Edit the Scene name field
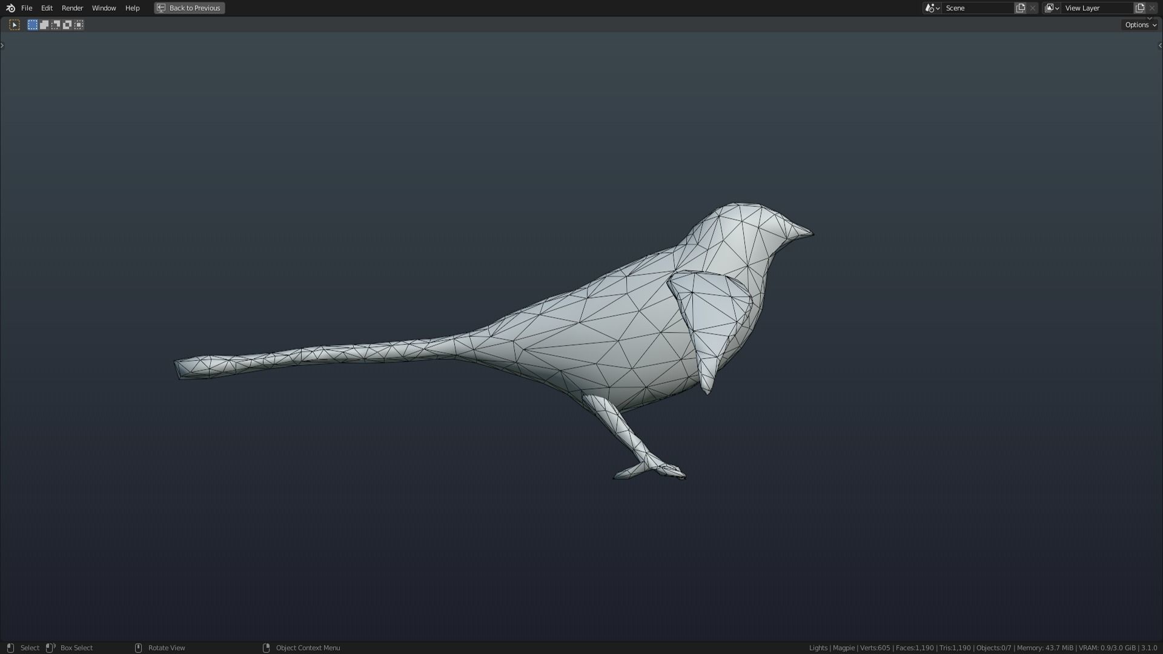This screenshot has width=1163, height=654. (x=978, y=8)
